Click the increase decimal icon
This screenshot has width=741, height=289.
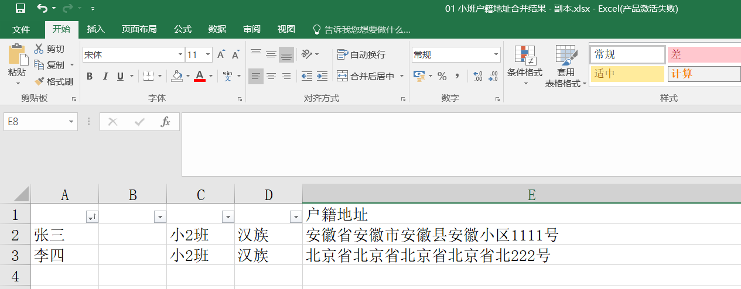click(x=478, y=76)
